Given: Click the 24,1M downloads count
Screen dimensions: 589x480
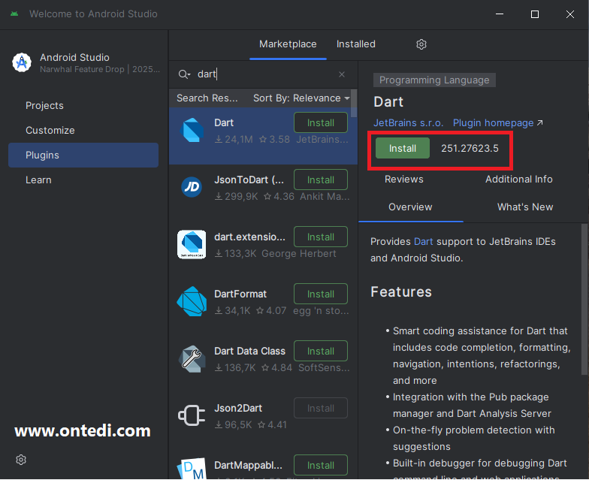Looking at the screenshot, I should click(234, 140).
